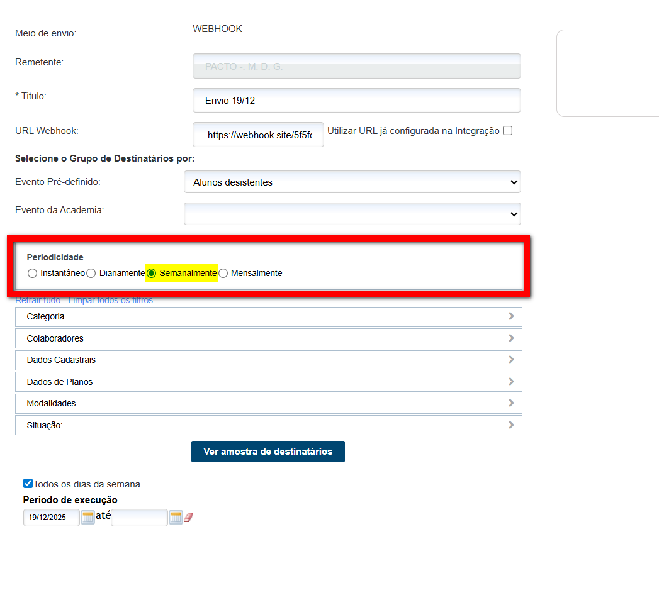The image size is (659, 600).
Task: Select the Diariamente radio button
Action: [x=91, y=274]
